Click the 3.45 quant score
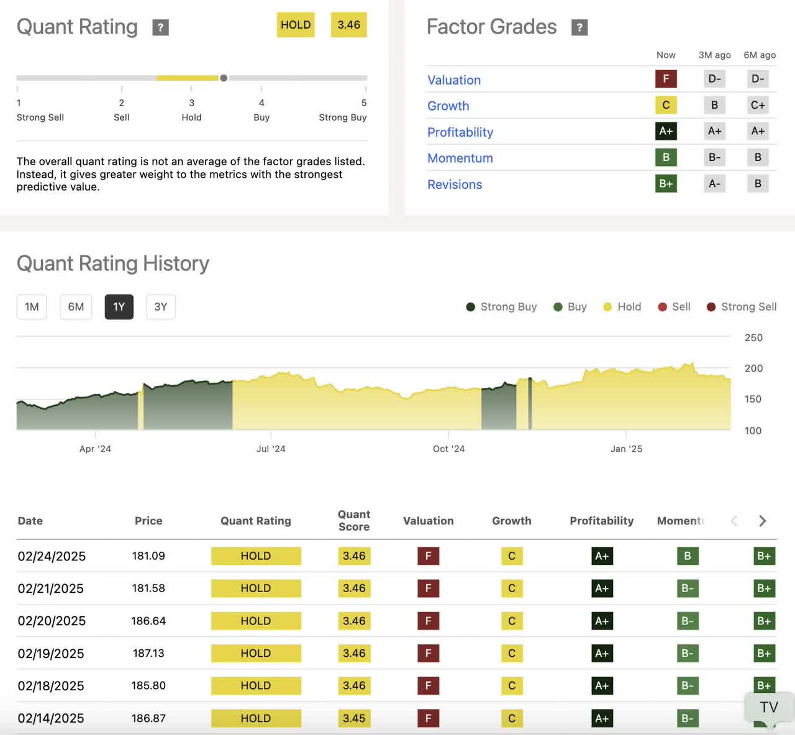Image resolution: width=795 pixels, height=735 pixels. [x=354, y=718]
